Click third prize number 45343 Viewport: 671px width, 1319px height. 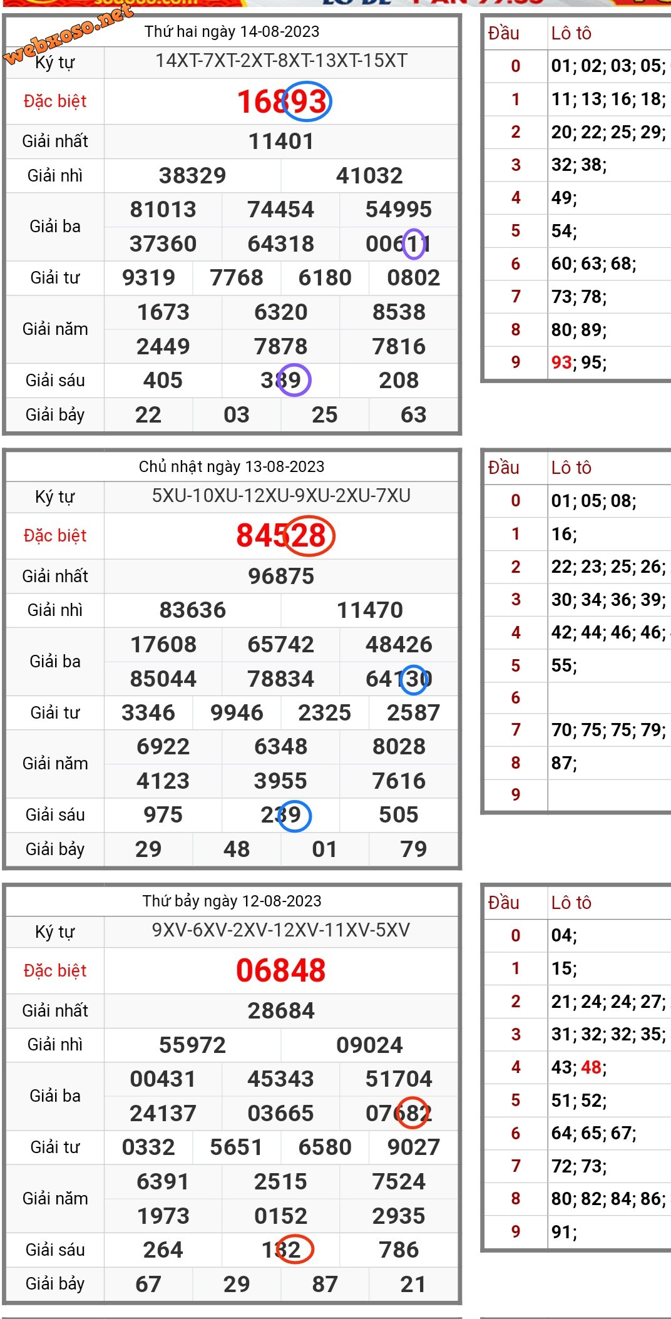tap(280, 1079)
